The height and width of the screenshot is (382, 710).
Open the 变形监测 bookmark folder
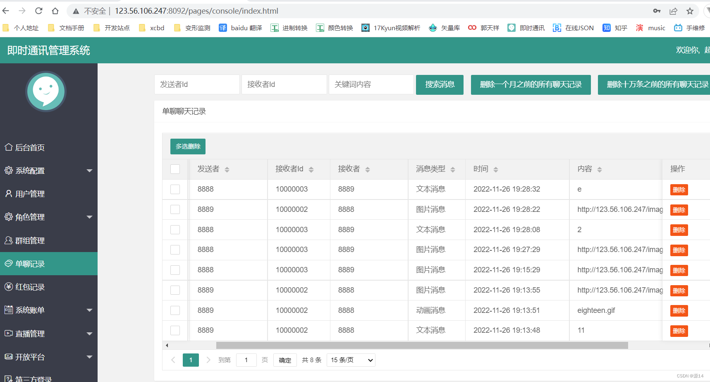click(192, 28)
